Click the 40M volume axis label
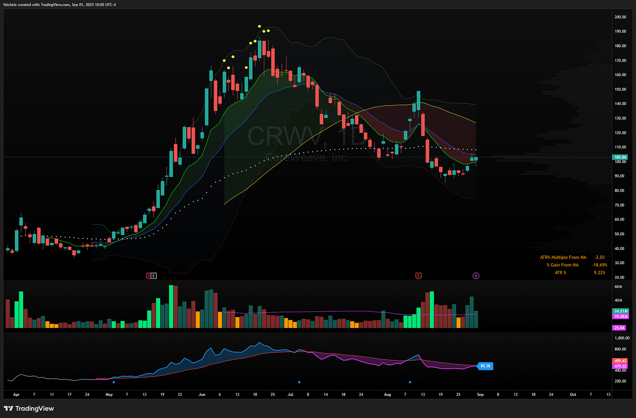Viewport: 636px width, 418px height. tap(618, 301)
